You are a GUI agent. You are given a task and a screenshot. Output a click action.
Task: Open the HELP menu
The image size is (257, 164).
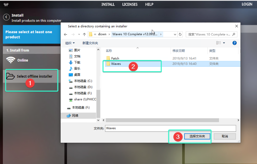149,5
